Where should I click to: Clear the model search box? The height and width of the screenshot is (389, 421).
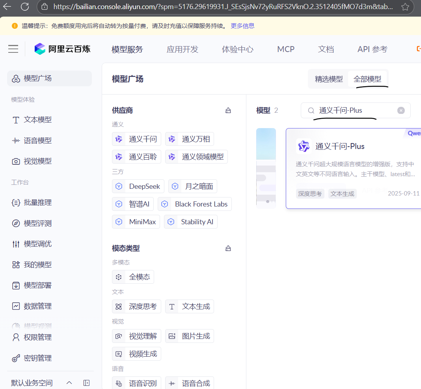click(401, 110)
